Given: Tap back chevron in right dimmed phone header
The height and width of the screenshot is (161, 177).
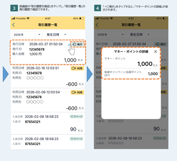Looking at the screenshot, I should (97, 25).
